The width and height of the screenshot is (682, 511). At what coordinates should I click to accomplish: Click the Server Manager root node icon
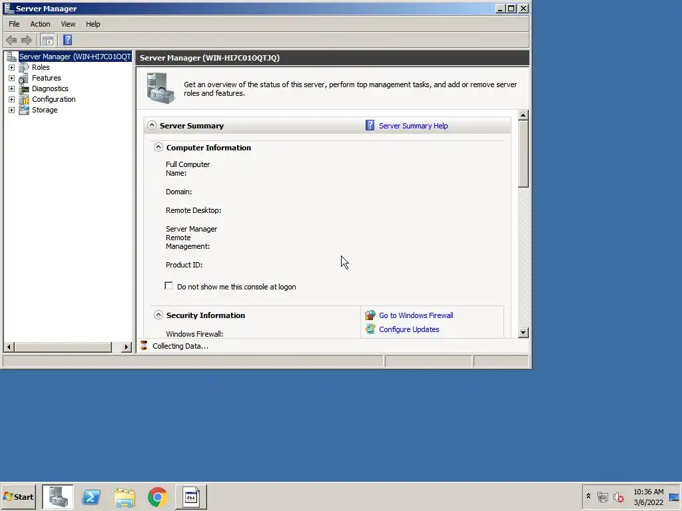click(12, 57)
